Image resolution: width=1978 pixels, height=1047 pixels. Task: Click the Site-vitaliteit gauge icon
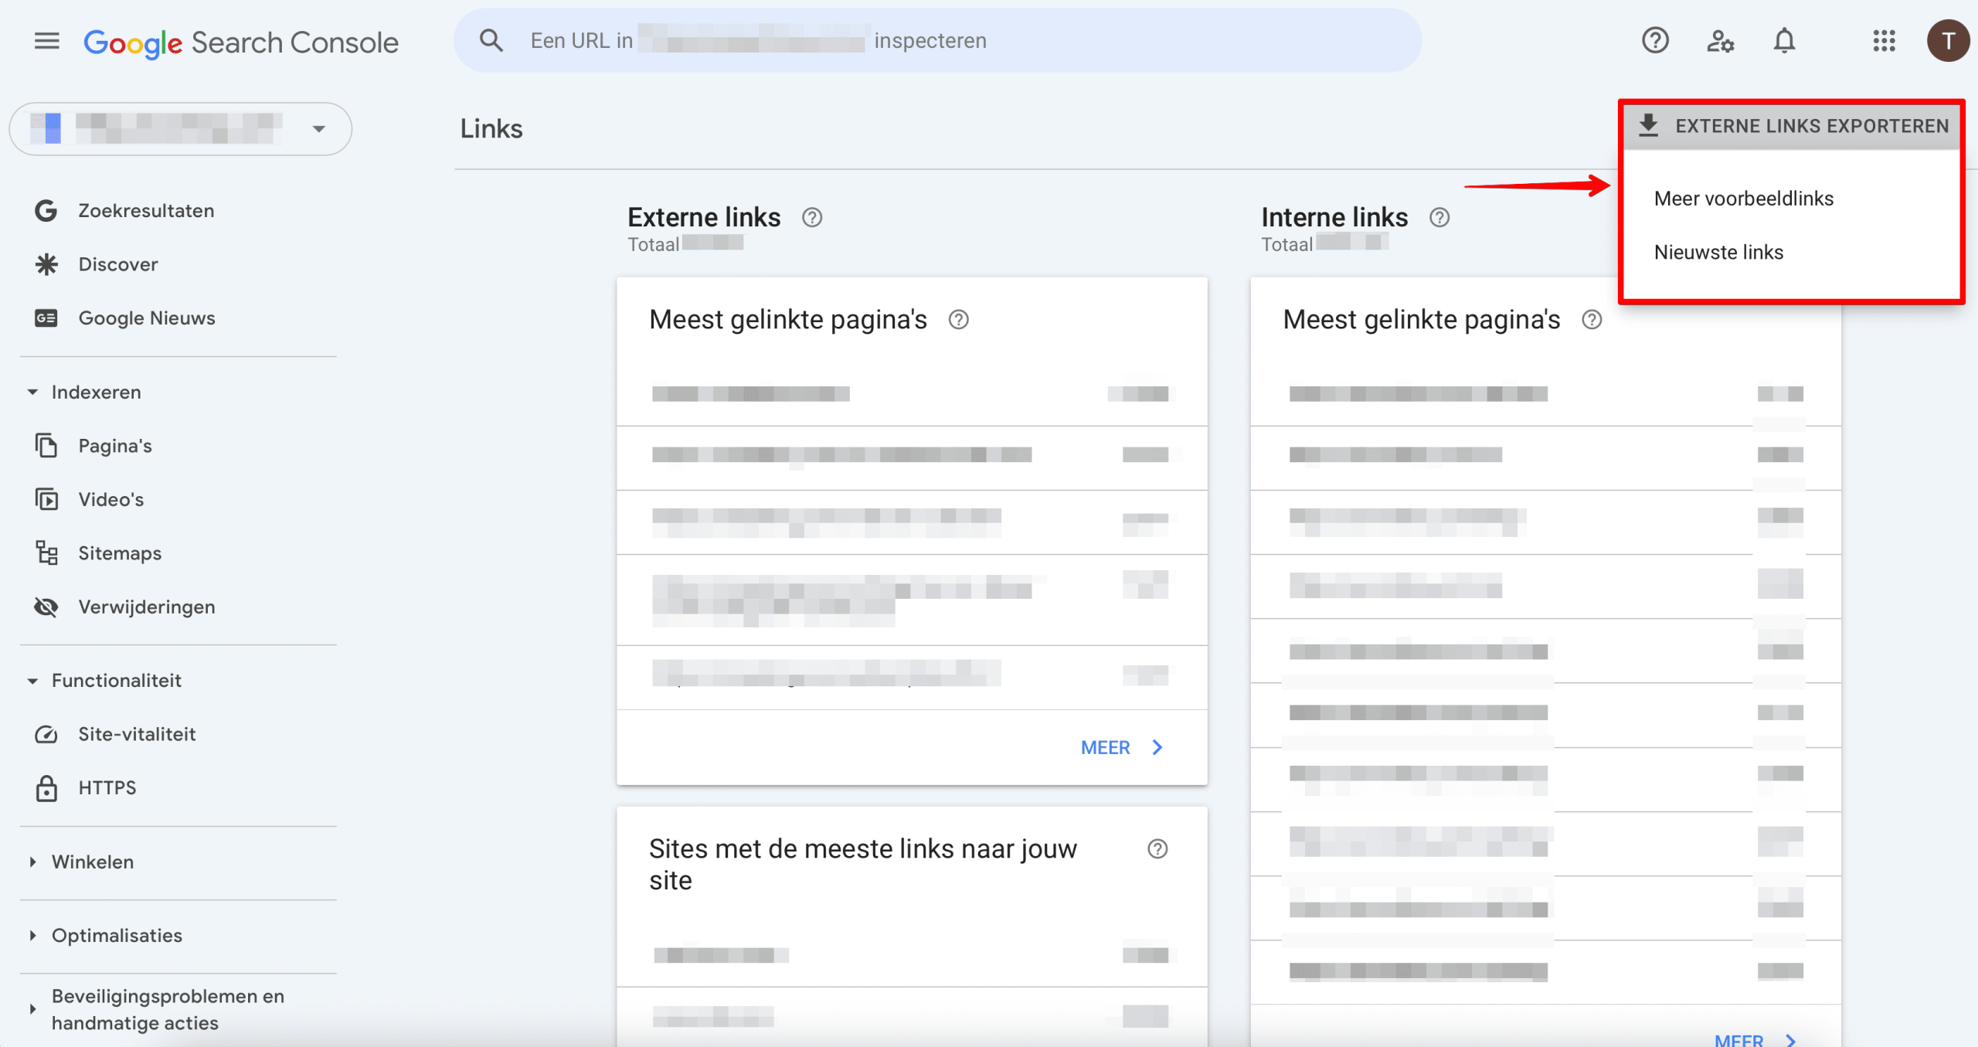coord(46,734)
